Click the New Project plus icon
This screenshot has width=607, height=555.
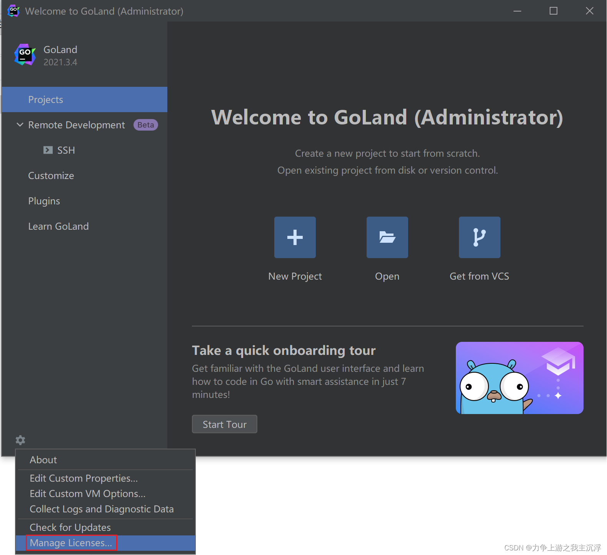tap(295, 237)
